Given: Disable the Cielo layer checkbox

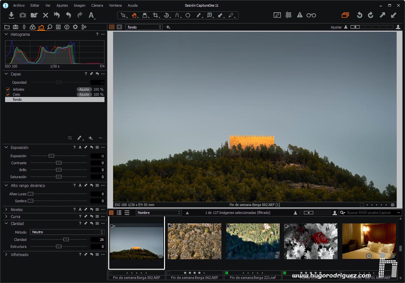Looking at the screenshot, I should 8,94.
